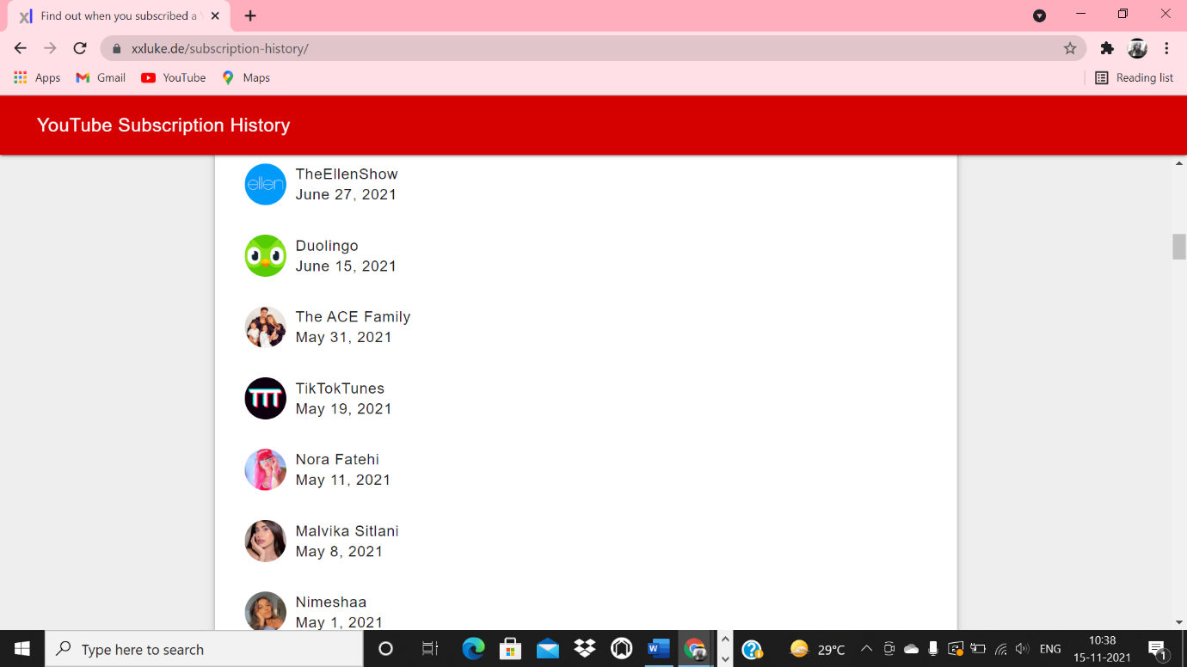The width and height of the screenshot is (1187, 667).
Task: Open the weather 29°C widget
Action: 817,649
